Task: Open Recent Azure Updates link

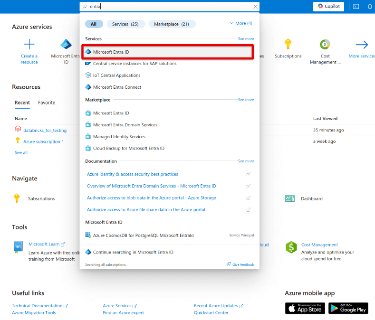Action: click(218, 306)
